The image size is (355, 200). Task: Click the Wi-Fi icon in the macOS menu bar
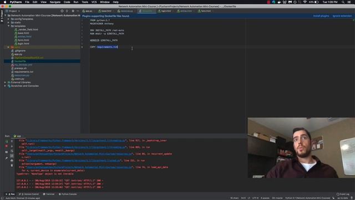(305, 2)
